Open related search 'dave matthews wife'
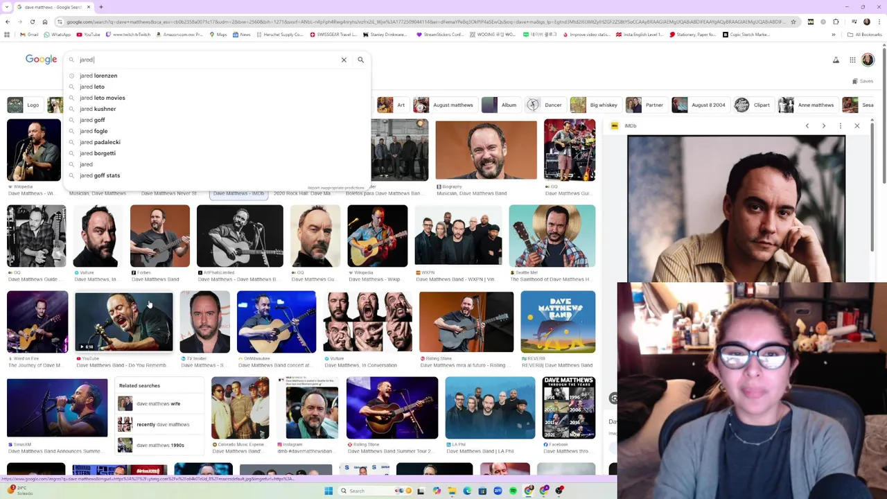The width and height of the screenshot is (887, 499). pyautogui.click(x=159, y=403)
